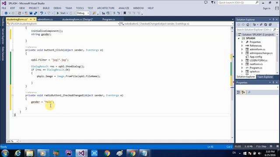This screenshot has height=157, width=280.
Task: Expand the adminform.cs node
Action: click(242, 49)
